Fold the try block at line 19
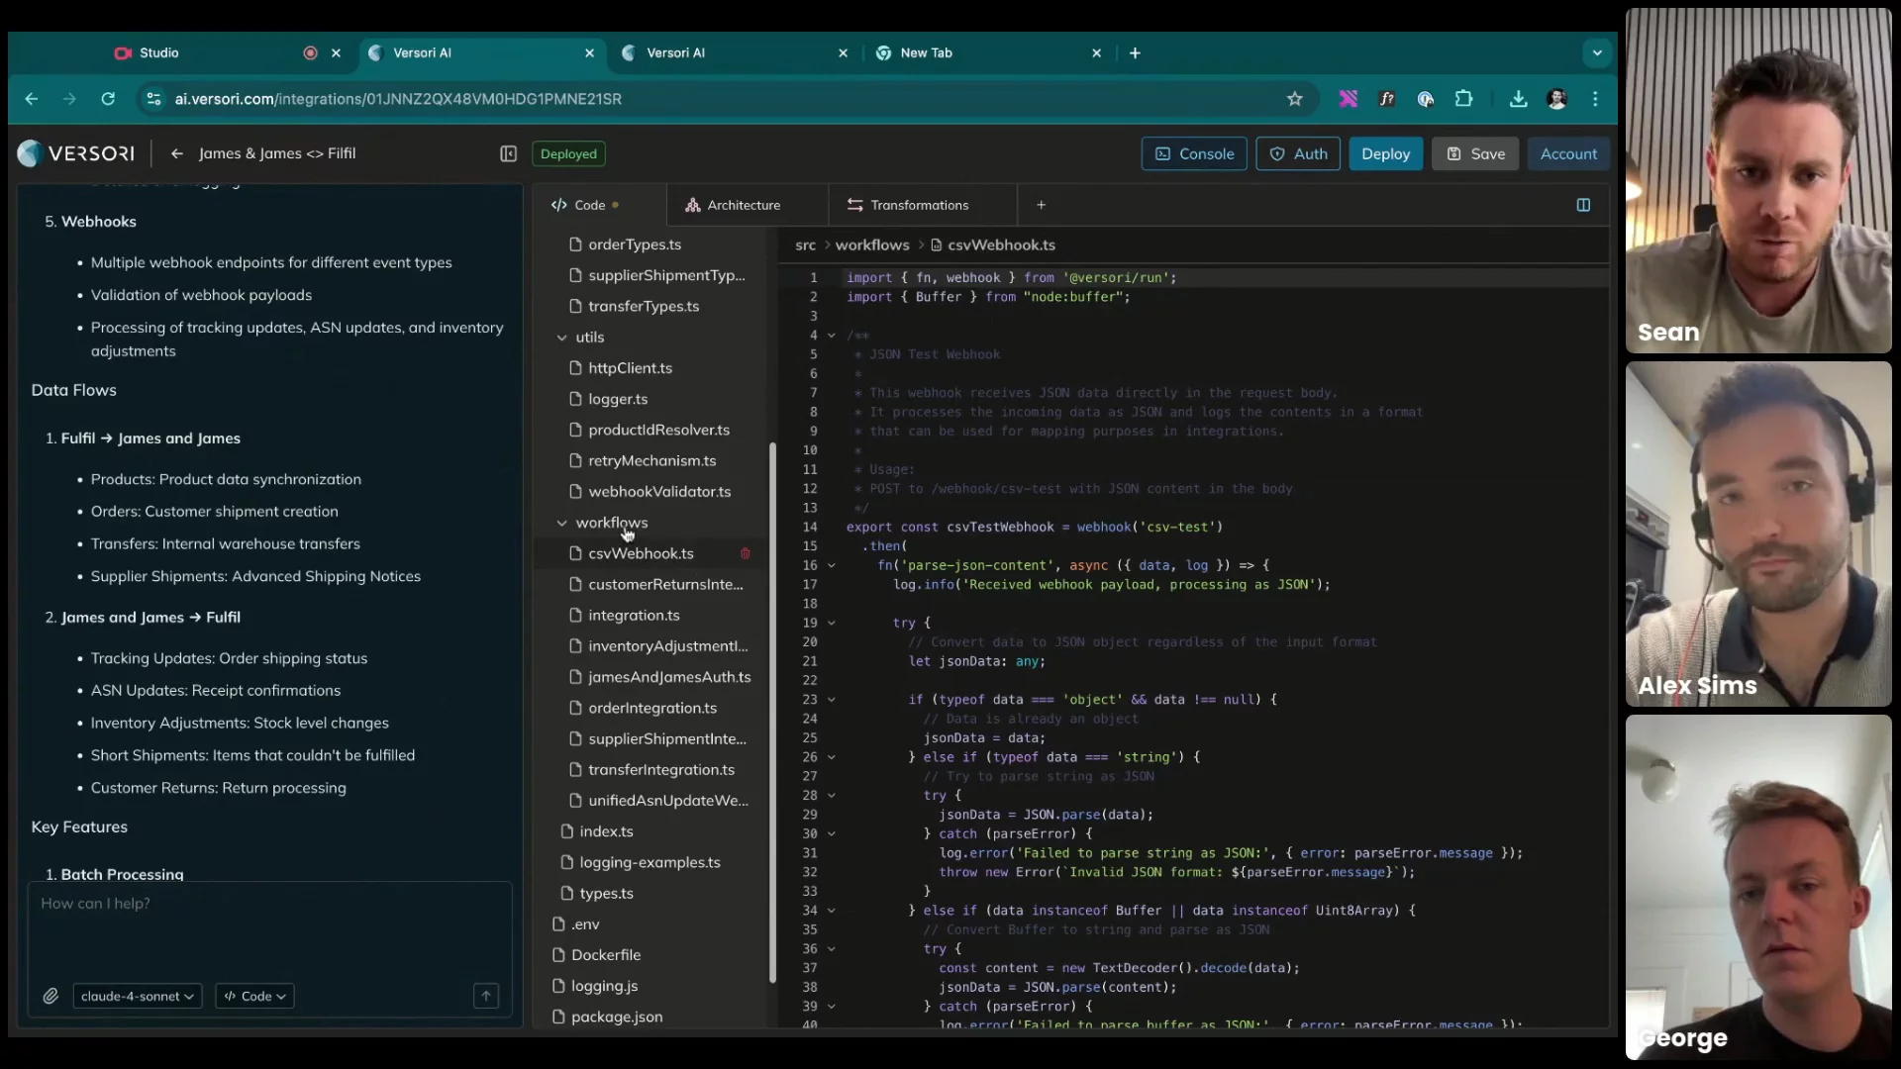This screenshot has width=1901, height=1069. tap(831, 624)
